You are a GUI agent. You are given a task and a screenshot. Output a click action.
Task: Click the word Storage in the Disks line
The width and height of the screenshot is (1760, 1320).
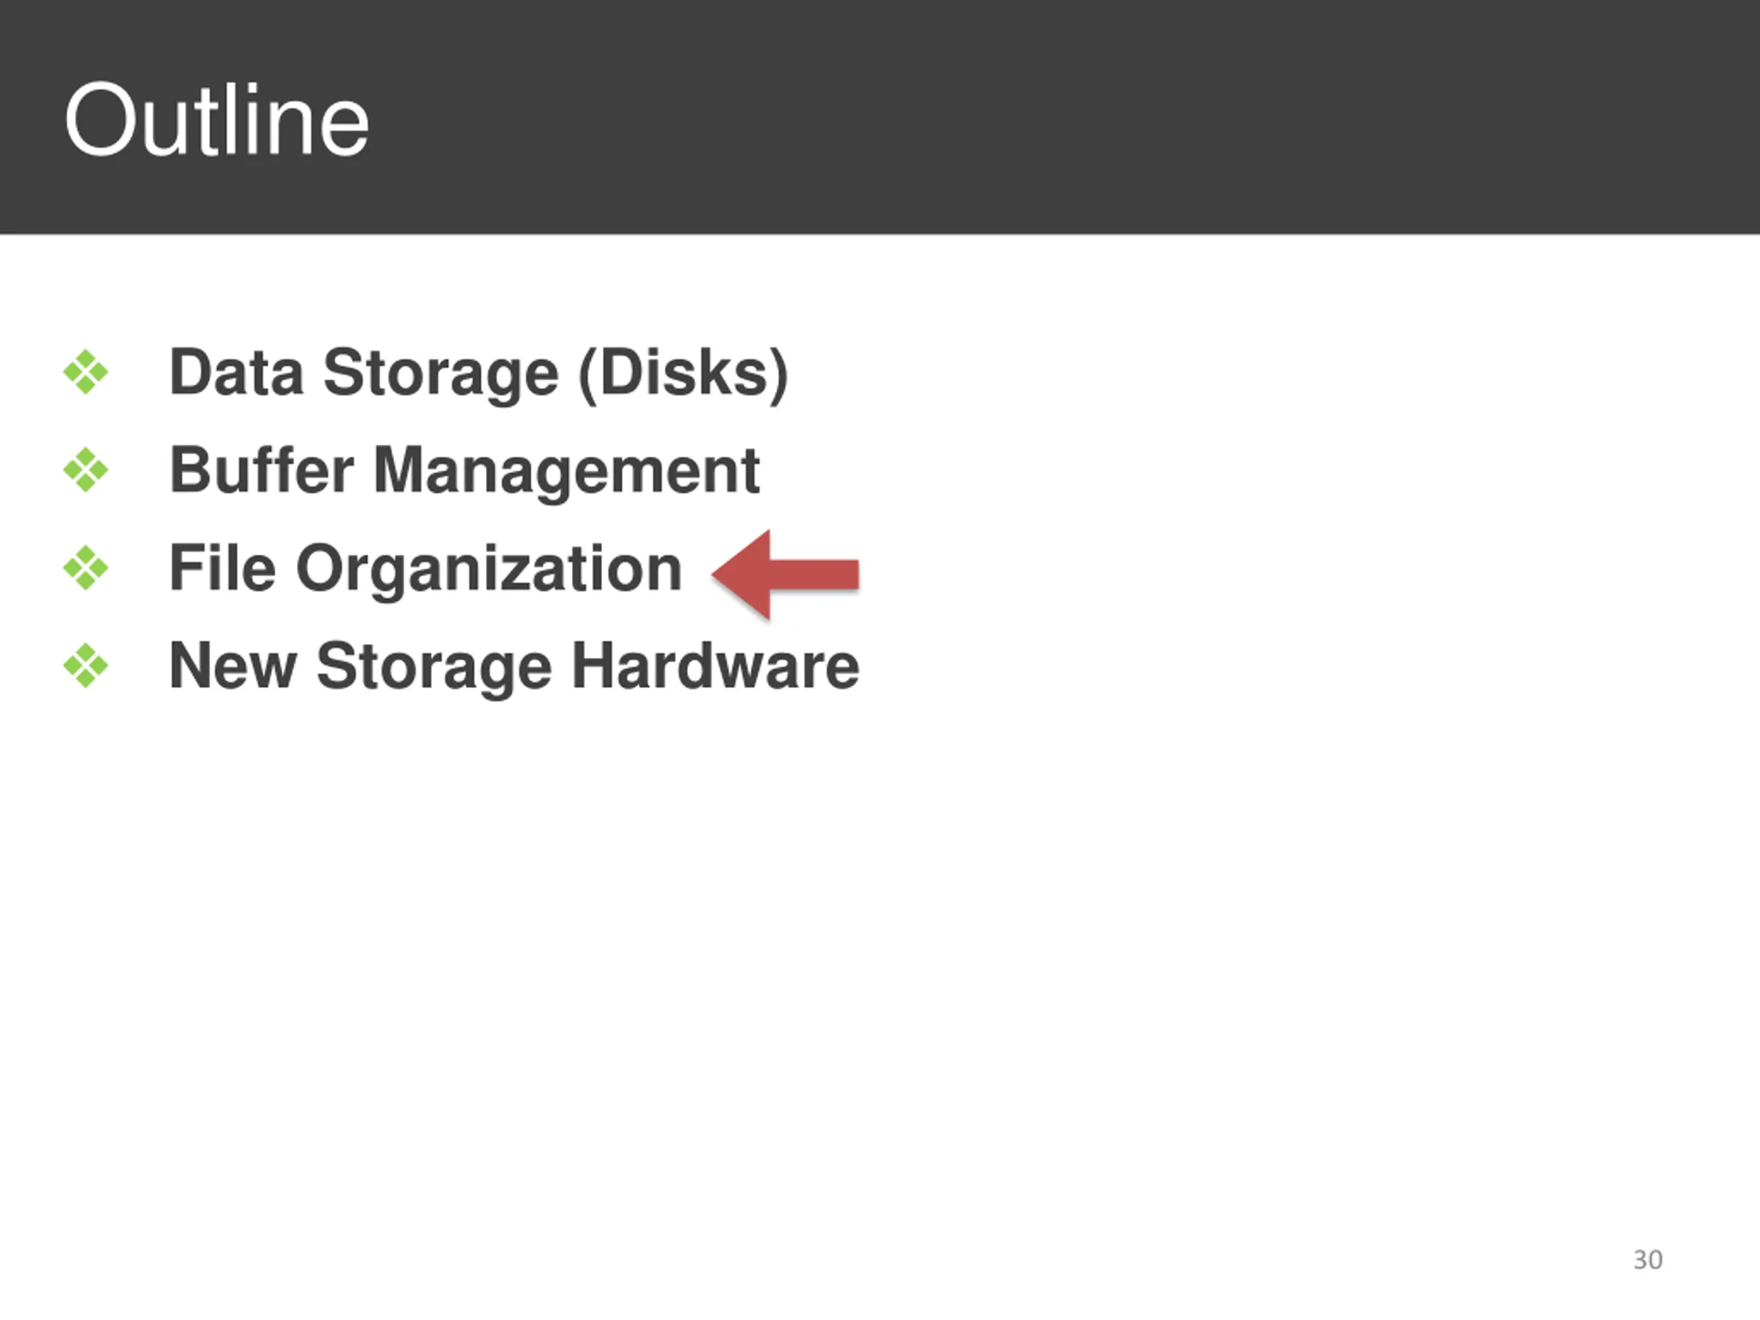441,373
